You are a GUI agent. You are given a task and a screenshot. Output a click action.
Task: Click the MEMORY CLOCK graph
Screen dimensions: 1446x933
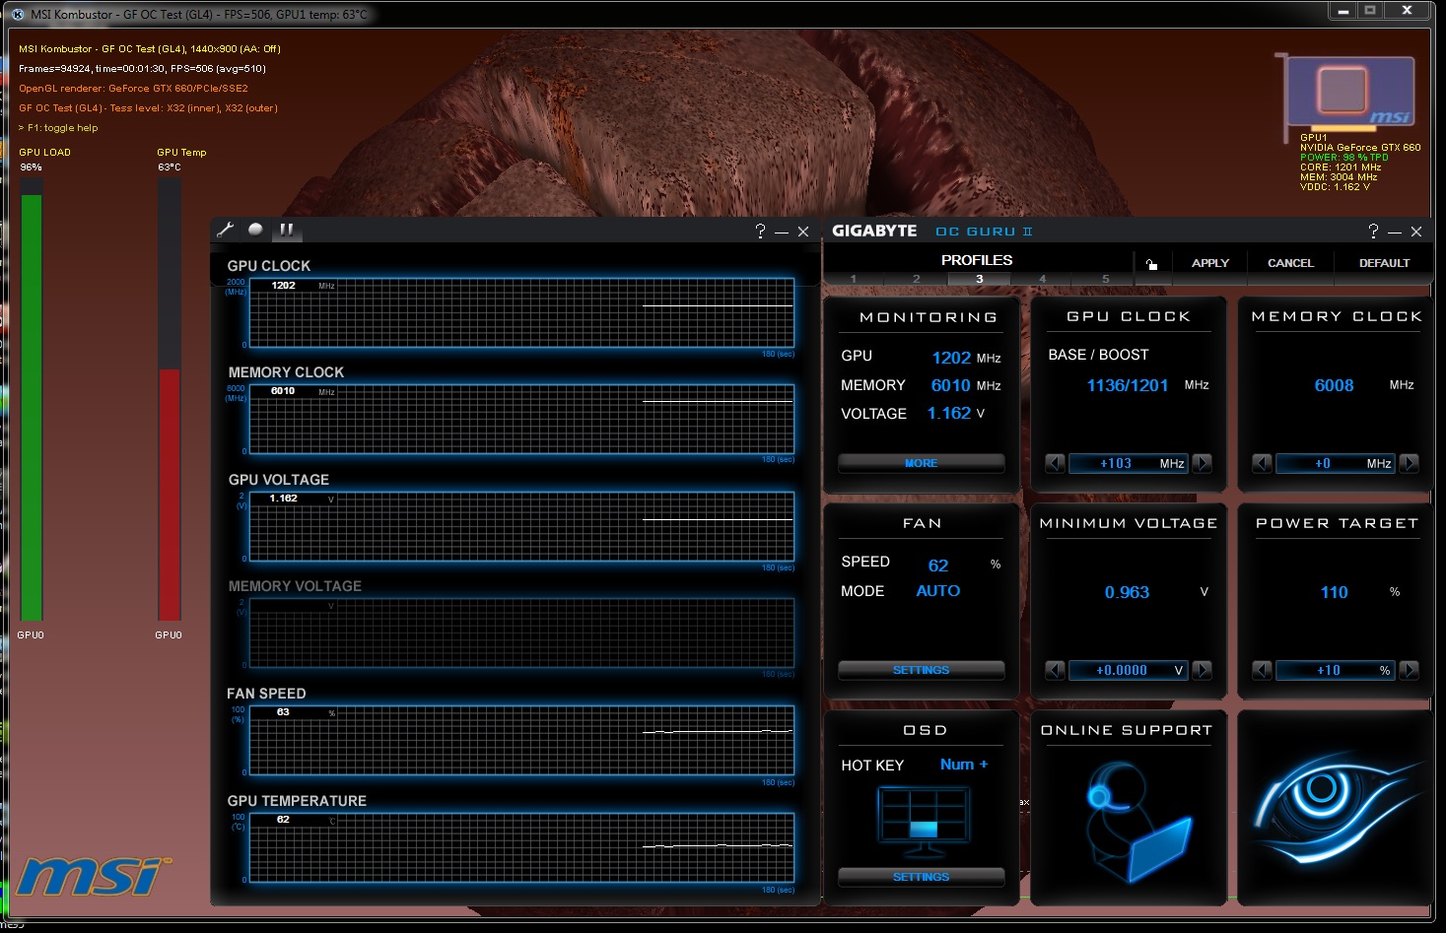coord(521,419)
